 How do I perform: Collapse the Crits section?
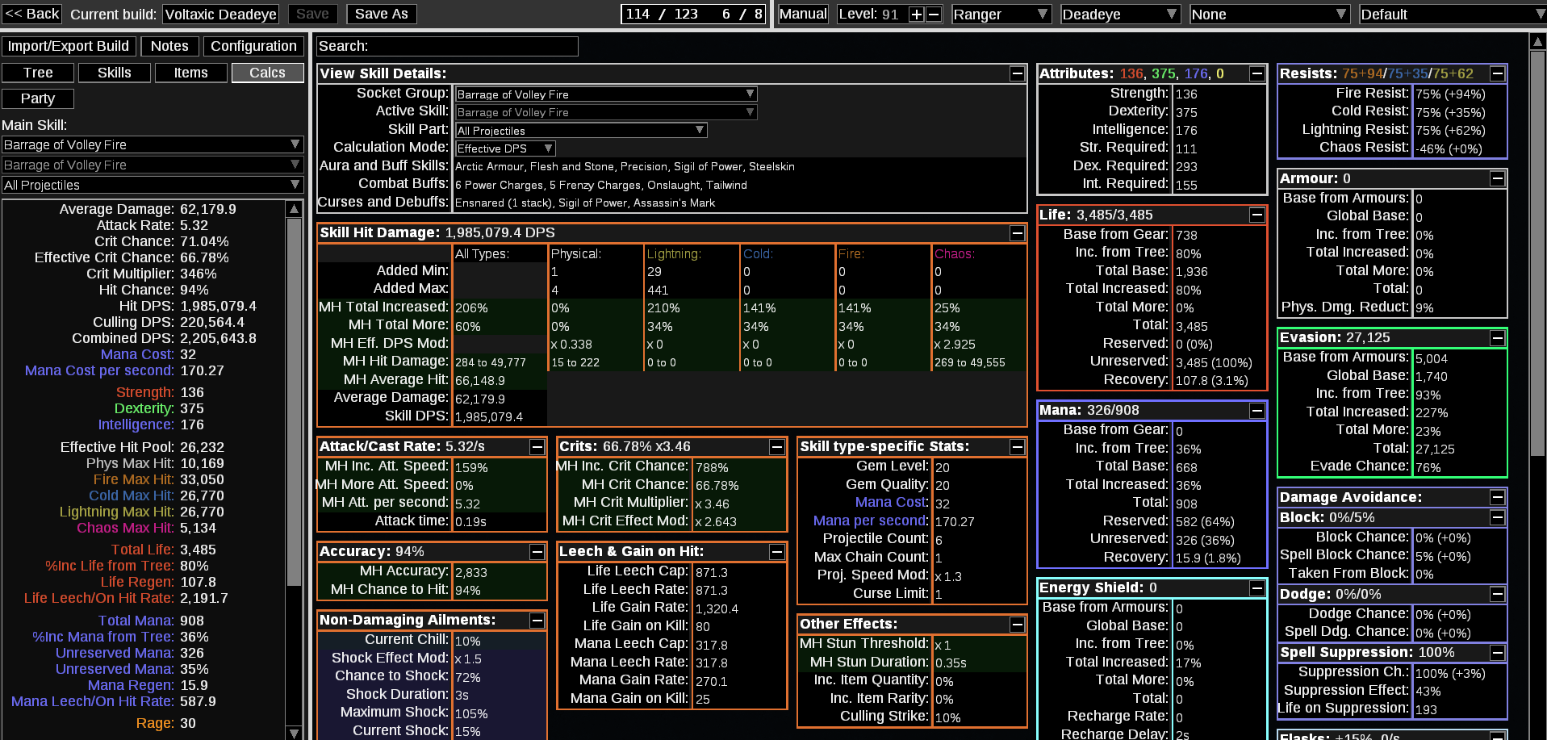point(777,447)
